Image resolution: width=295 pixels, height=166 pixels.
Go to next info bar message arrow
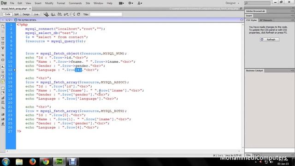point(12,20)
